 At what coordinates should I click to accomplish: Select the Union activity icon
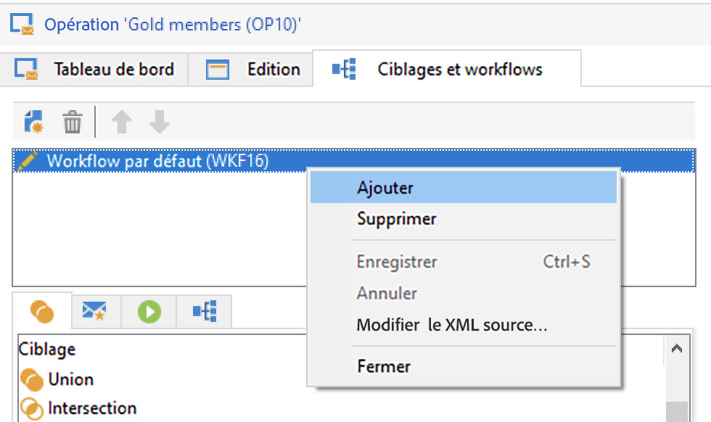pyautogui.click(x=32, y=380)
